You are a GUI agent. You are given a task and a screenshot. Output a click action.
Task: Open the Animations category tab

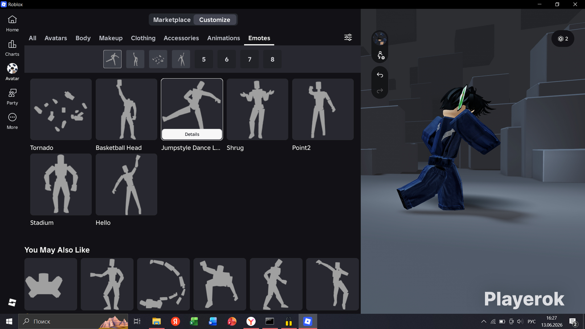point(224,38)
